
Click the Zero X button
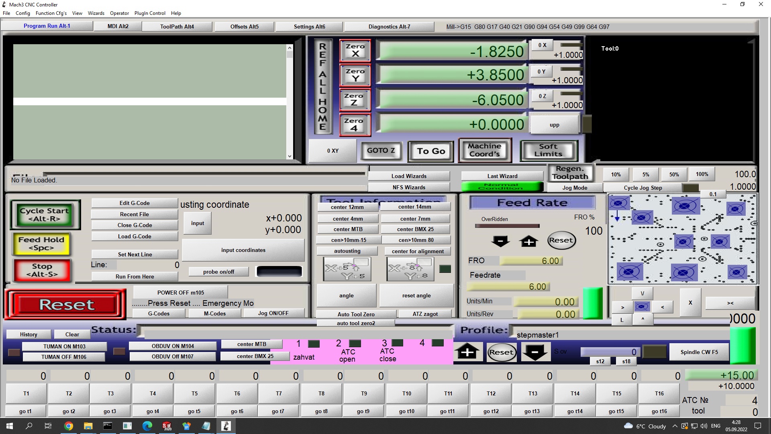point(355,51)
